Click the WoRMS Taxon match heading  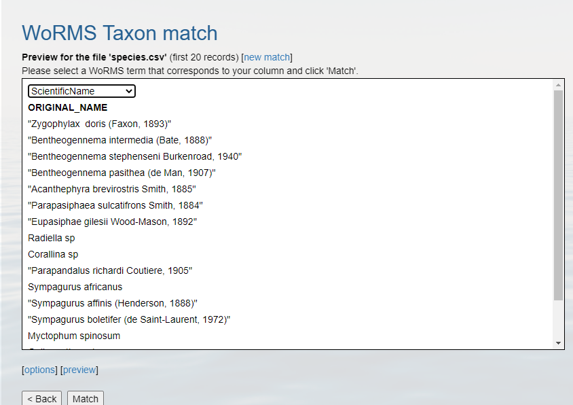pos(120,33)
